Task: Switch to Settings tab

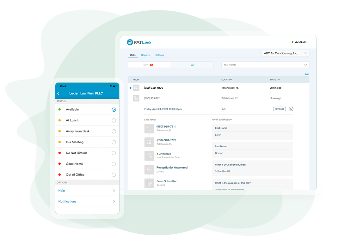Action: point(159,55)
